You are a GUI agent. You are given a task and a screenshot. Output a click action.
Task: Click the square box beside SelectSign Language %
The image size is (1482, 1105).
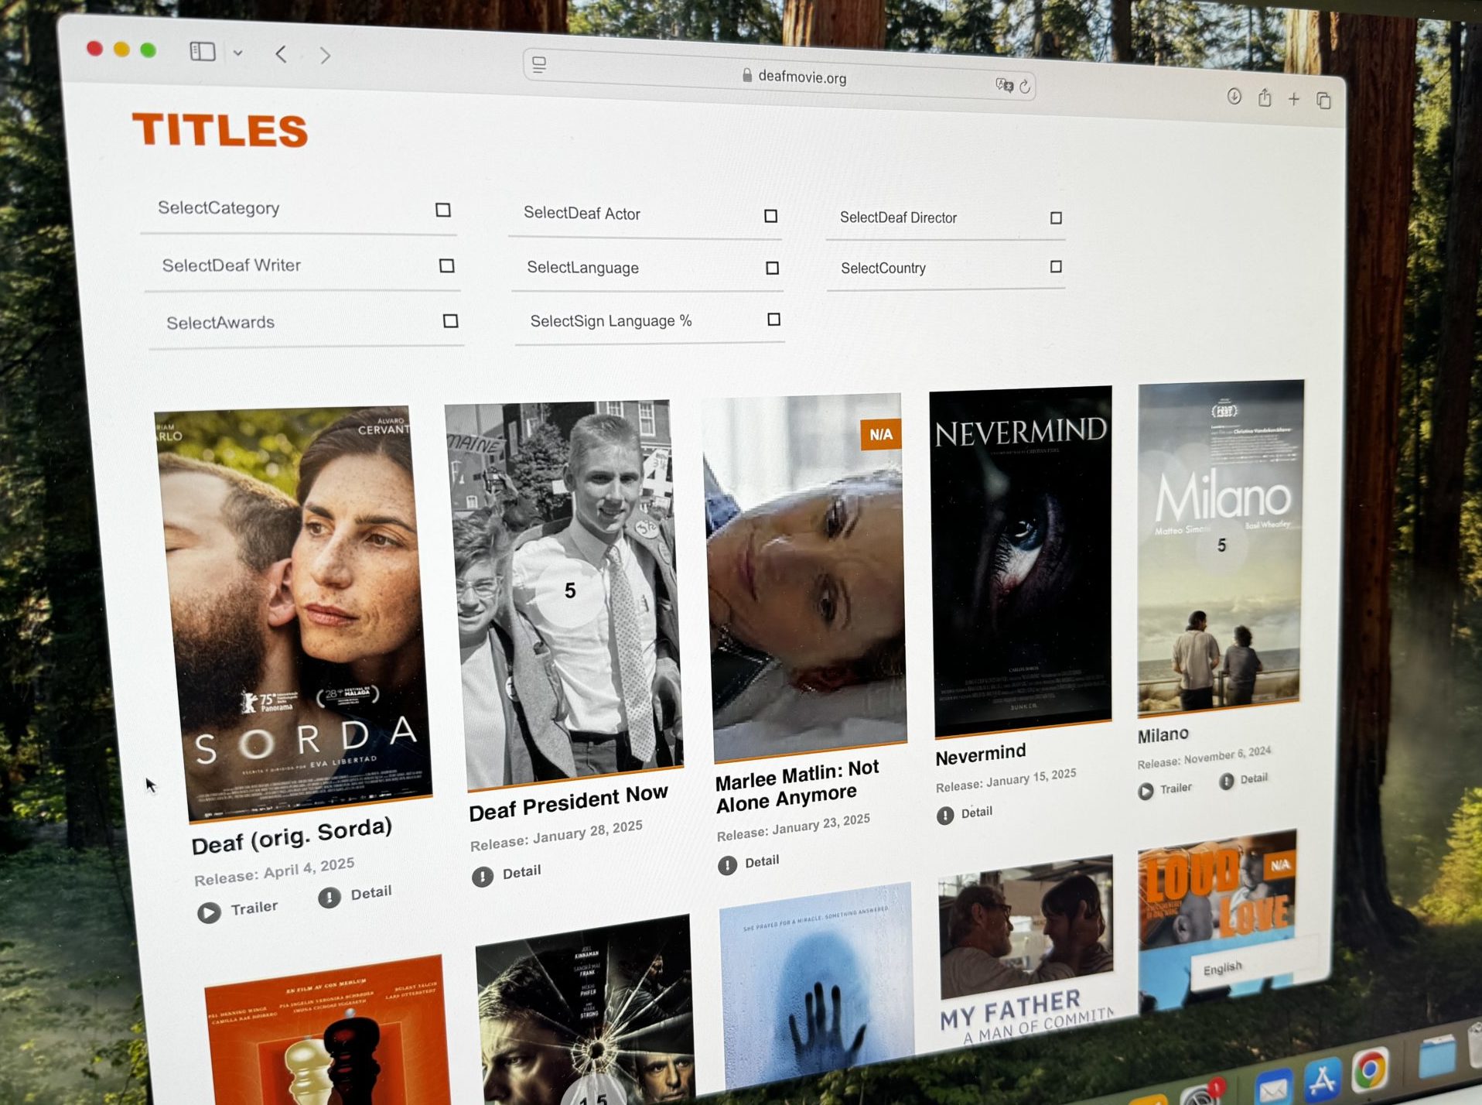point(773,319)
